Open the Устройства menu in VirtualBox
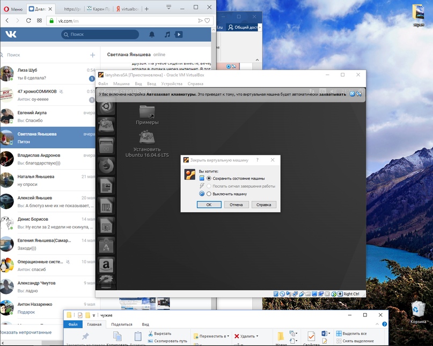Image resolution: width=433 pixels, height=346 pixels. pyautogui.click(x=172, y=84)
